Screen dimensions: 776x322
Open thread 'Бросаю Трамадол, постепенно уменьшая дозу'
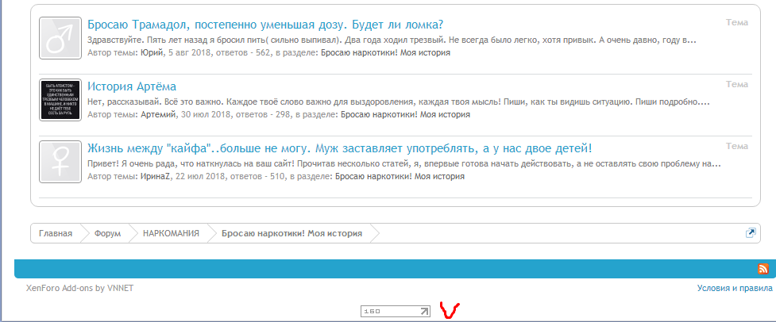(x=265, y=25)
